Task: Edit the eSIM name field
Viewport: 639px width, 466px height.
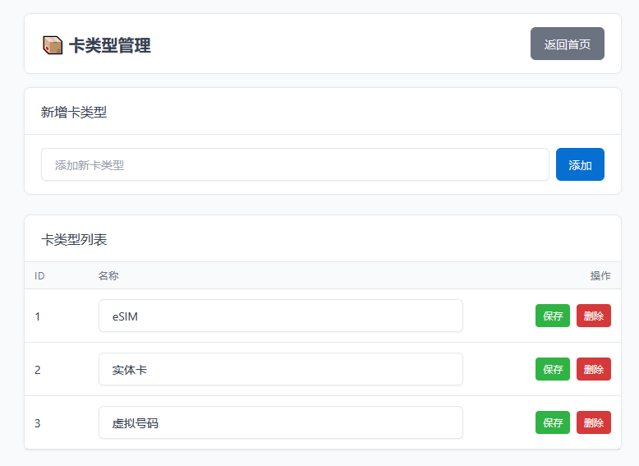Action: point(280,316)
